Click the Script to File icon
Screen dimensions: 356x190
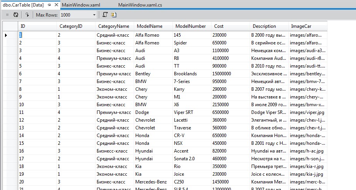(114, 15)
